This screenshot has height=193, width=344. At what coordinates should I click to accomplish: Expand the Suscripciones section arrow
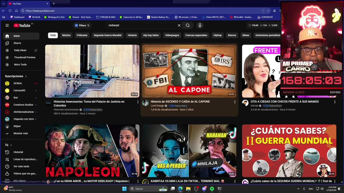pyautogui.click(x=26, y=76)
